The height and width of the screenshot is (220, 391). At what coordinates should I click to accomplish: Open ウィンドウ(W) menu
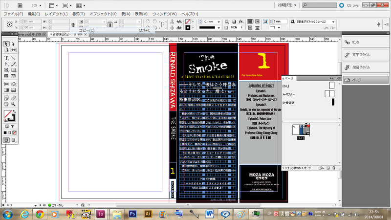pos(164,14)
